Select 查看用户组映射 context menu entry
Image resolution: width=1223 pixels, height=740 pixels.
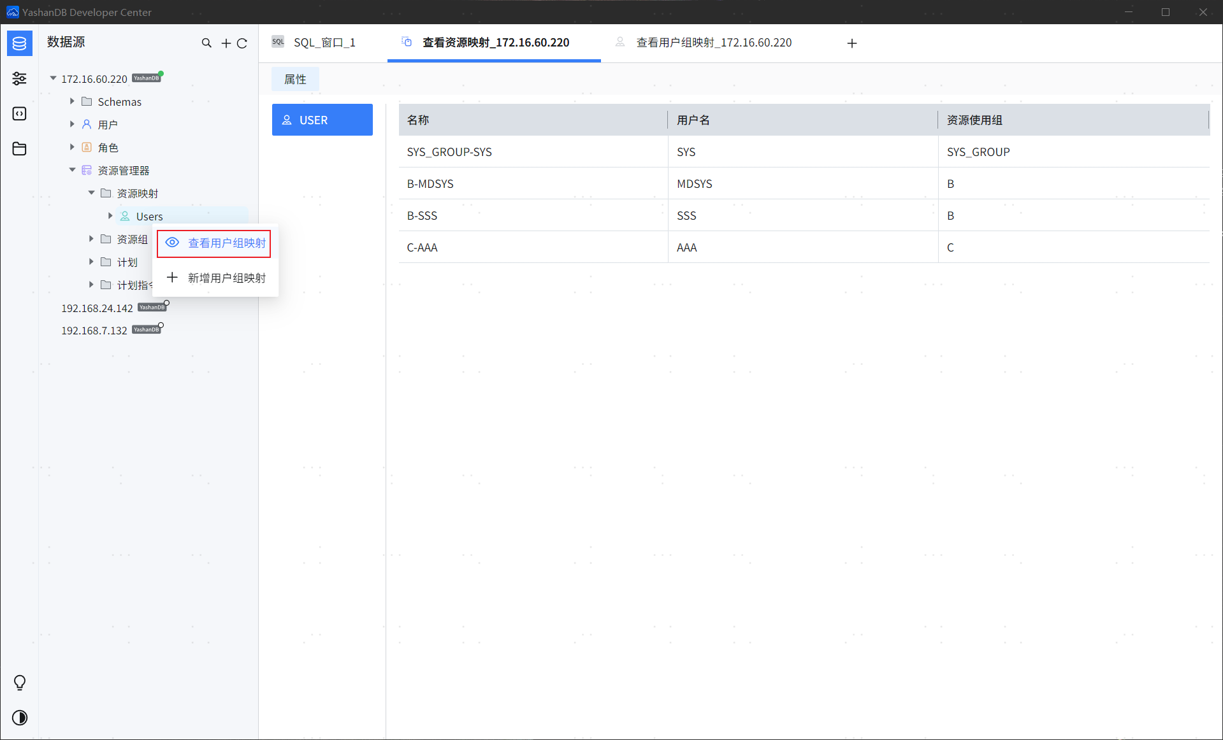(x=215, y=243)
